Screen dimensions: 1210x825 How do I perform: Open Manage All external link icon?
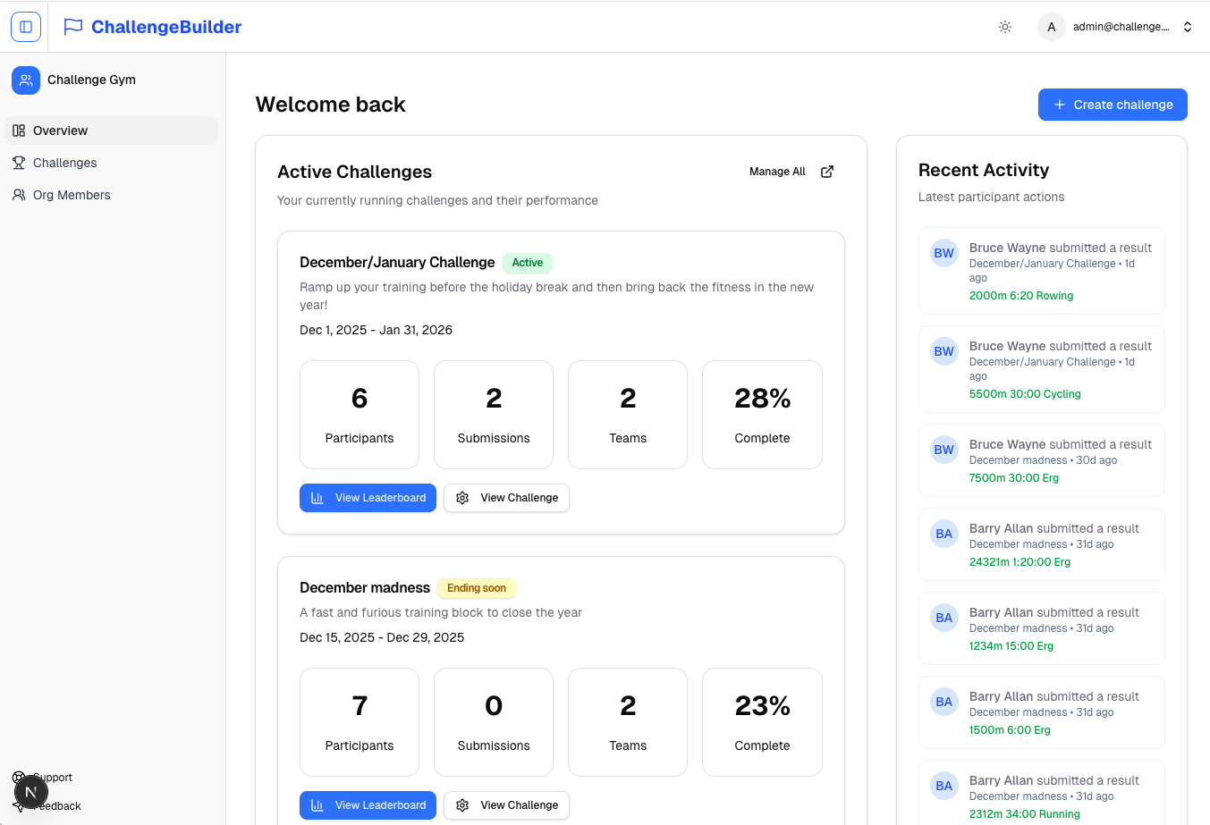[827, 172]
